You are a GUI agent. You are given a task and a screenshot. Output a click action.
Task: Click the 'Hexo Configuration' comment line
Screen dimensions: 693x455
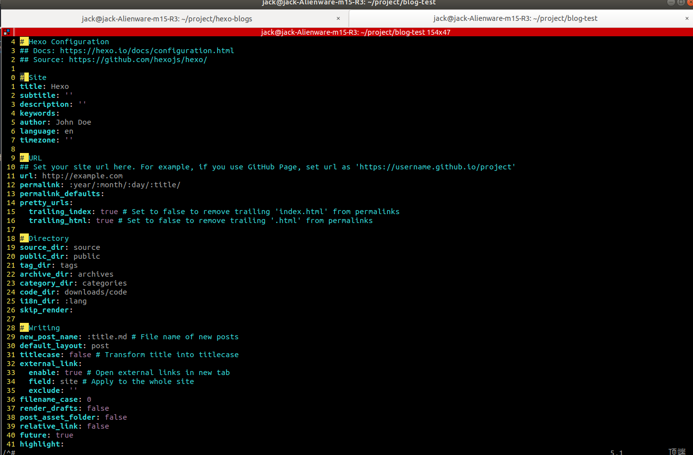click(x=65, y=42)
